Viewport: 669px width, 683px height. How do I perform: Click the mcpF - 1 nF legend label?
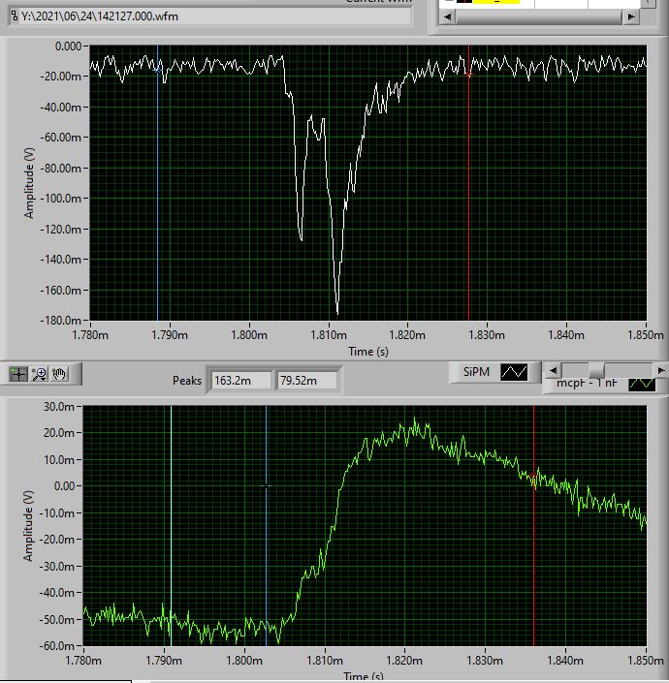tap(587, 384)
